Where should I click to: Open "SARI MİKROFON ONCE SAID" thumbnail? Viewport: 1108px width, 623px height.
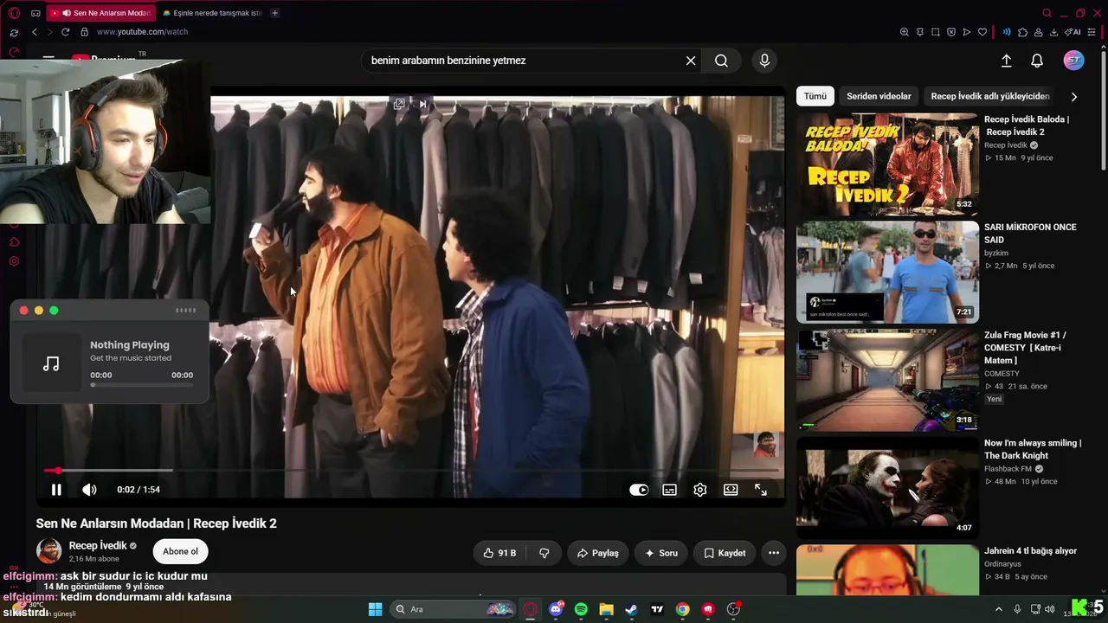(x=887, y=272)
